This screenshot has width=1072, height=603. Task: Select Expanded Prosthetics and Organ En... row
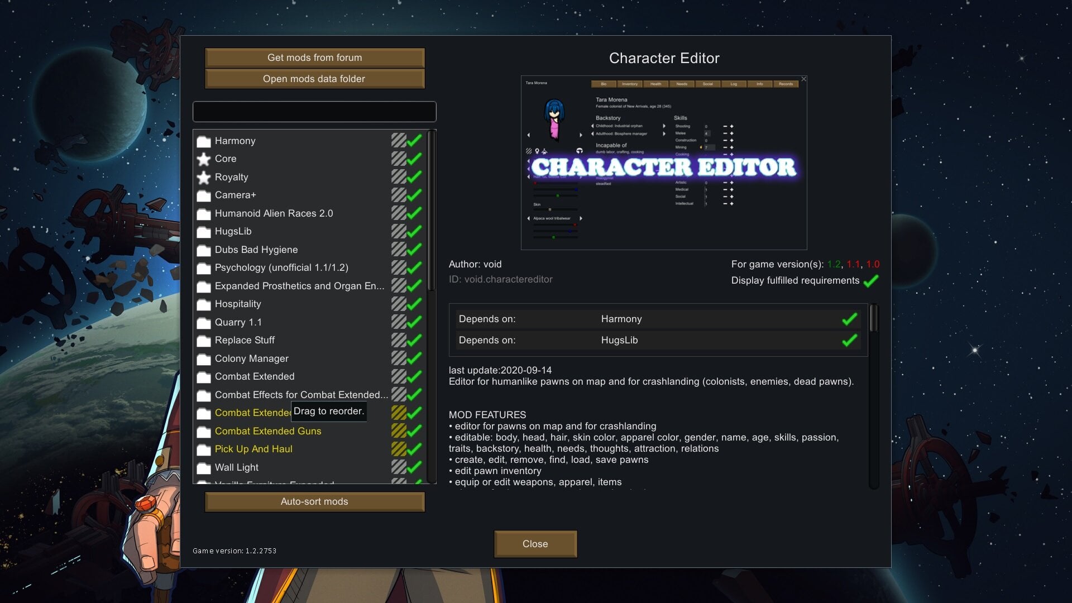(x=309, y=286)
